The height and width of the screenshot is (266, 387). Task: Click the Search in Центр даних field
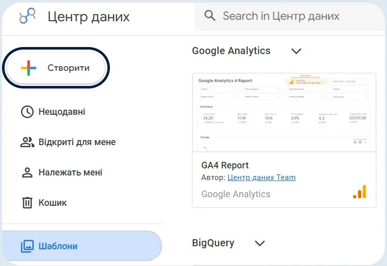(x=290, y=16)
